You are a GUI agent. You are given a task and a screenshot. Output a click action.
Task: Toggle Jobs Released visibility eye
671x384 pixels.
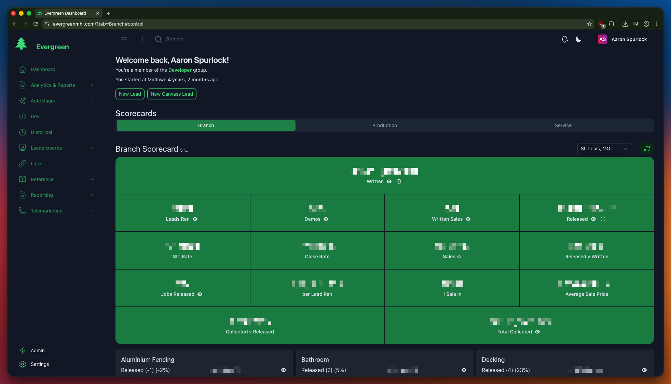(200, 294)
